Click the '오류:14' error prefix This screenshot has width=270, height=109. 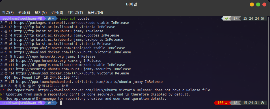7,73
